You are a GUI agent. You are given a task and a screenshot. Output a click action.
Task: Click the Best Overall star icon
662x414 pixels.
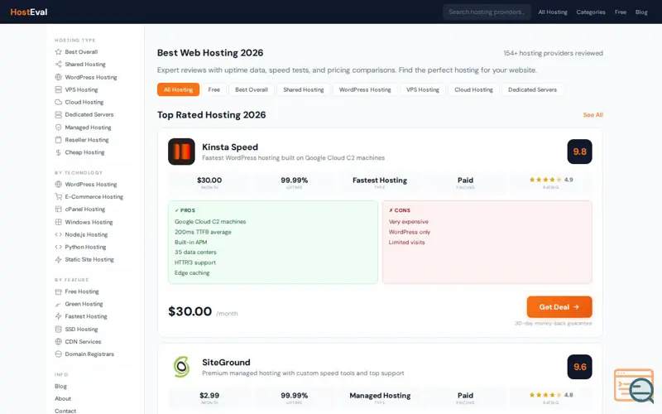(x=58, y=52)
